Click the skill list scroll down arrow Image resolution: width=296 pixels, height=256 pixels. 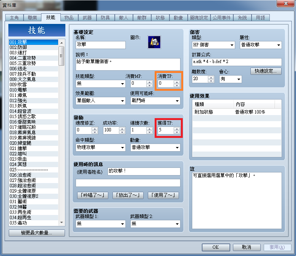pos(62,223)
